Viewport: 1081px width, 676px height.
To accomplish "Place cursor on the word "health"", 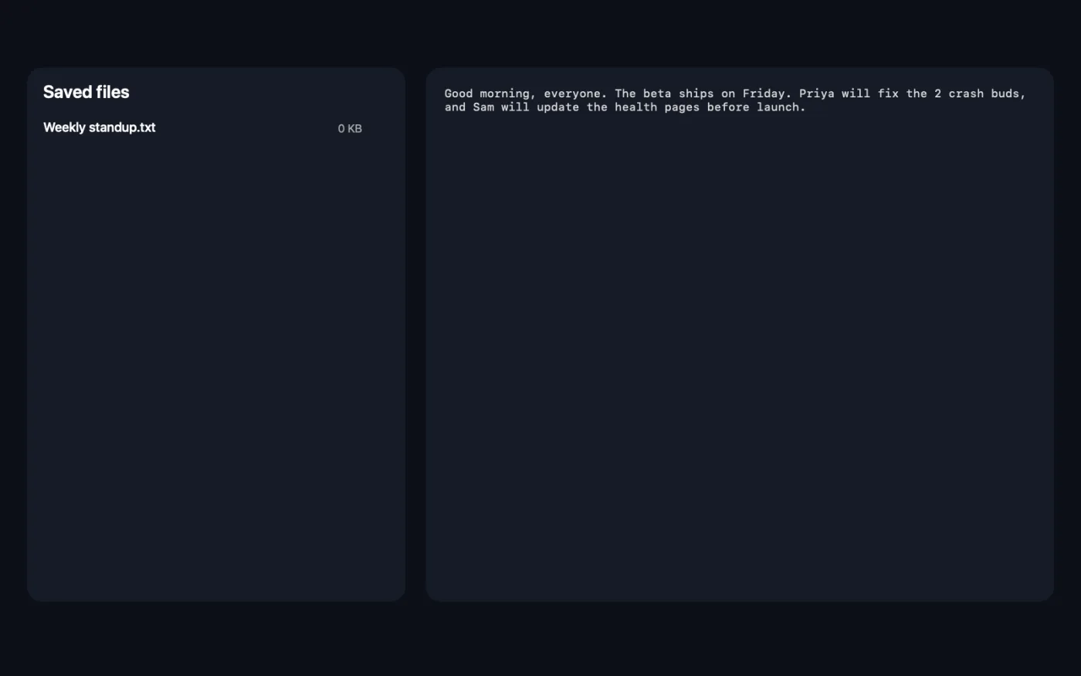I will 635,107.
